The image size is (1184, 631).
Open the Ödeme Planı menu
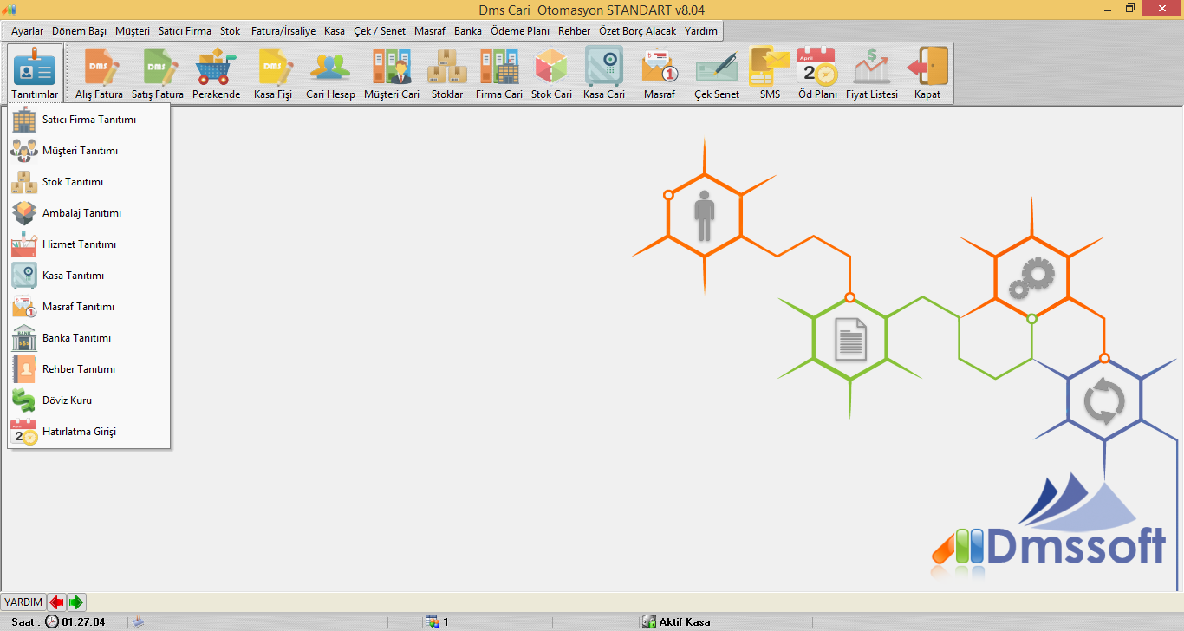pyautogui.click(x=520, y=30)
